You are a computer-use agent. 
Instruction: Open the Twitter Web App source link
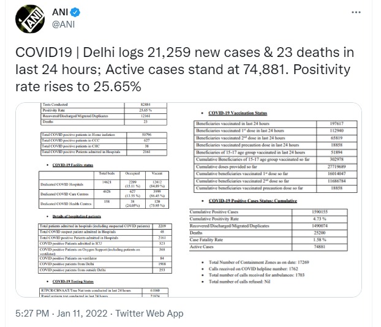tap(149, 313)
